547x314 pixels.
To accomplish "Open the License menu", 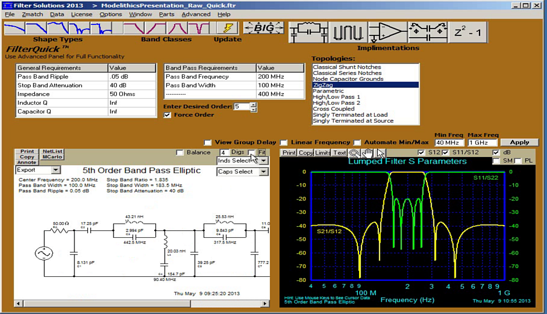I will click(81, 15).
